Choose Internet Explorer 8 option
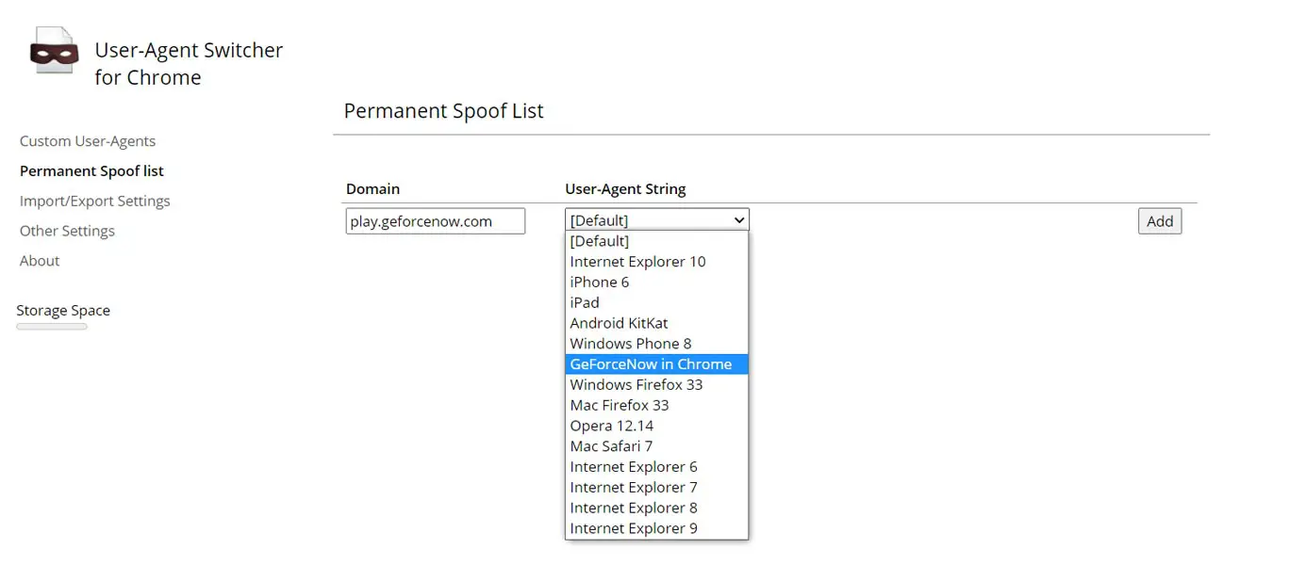The image size is (1289, 565). tap(657, 508)
